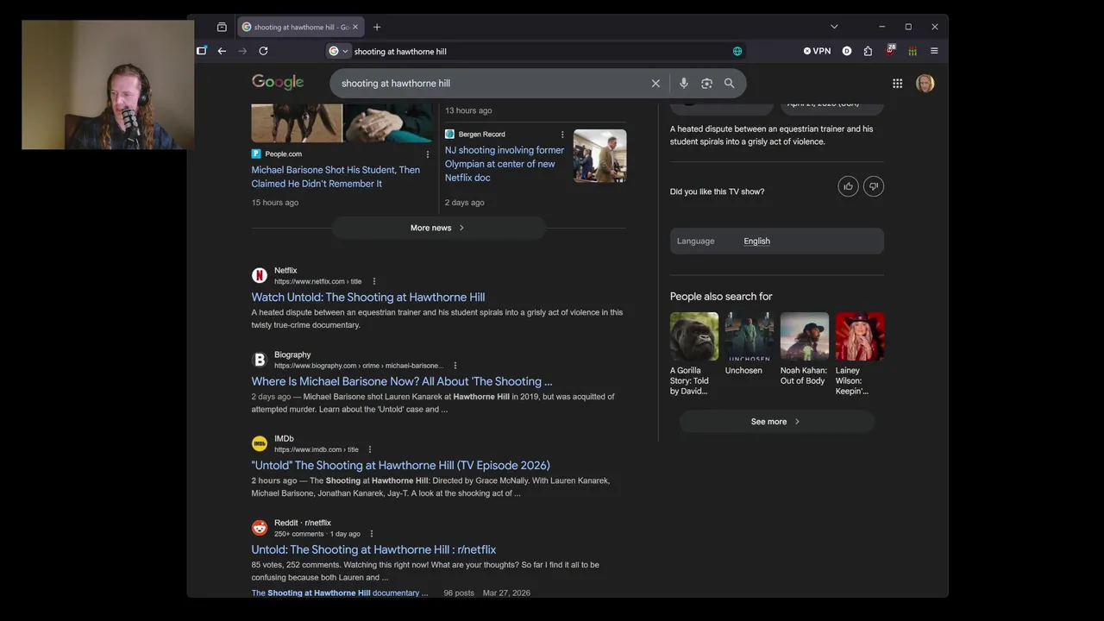
Task: Close the 'shooting at hawthorne hill' browser tab
Action: 354,27
